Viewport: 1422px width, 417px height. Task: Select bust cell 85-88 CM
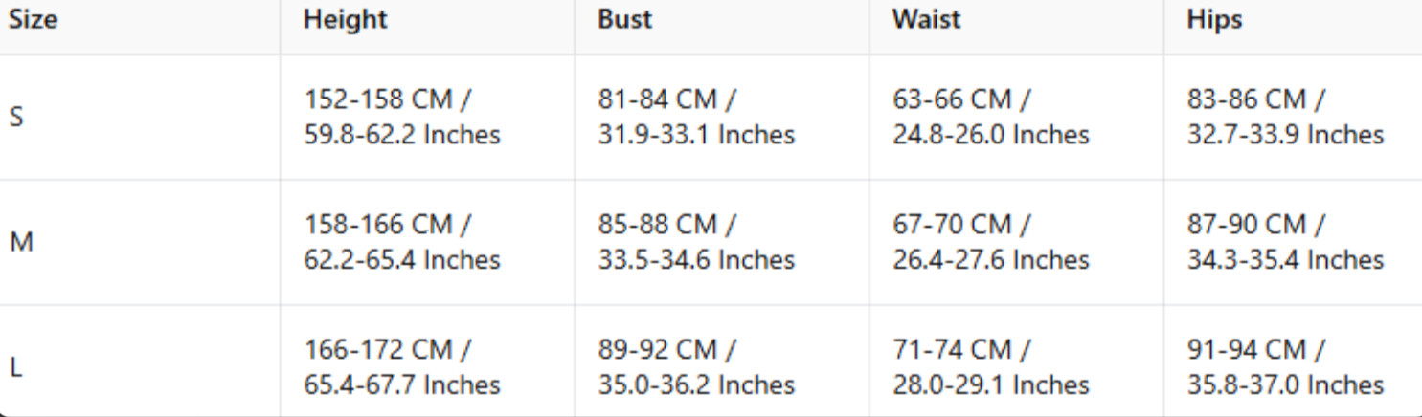point(696,242)
